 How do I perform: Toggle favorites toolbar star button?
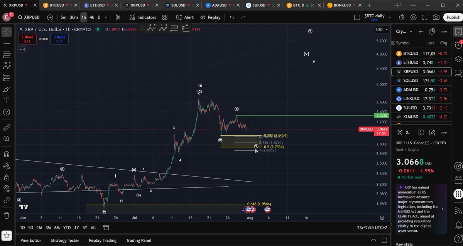tap(7, 235)
